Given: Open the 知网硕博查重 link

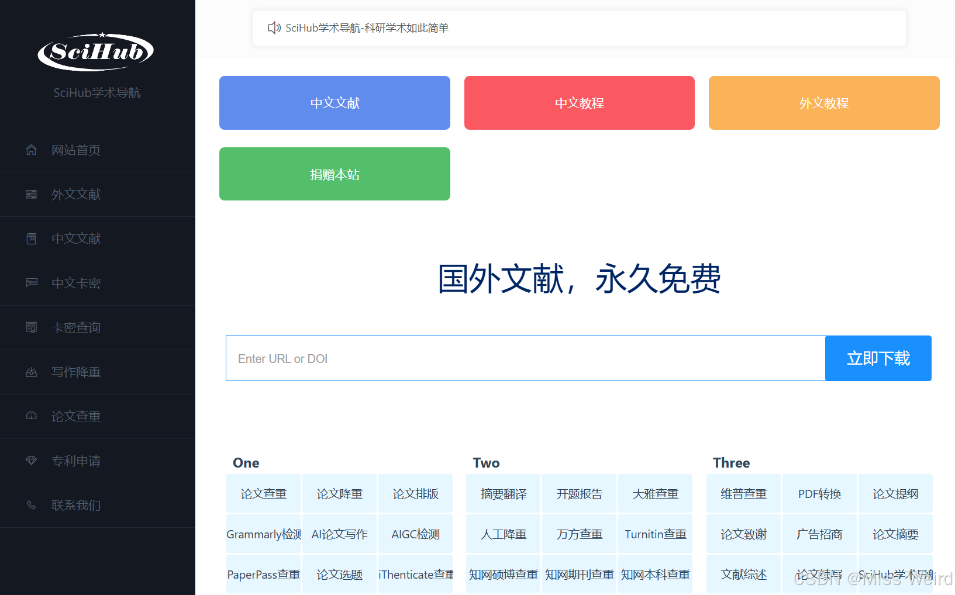Looking at the screenshot, I should click(504, 575).
